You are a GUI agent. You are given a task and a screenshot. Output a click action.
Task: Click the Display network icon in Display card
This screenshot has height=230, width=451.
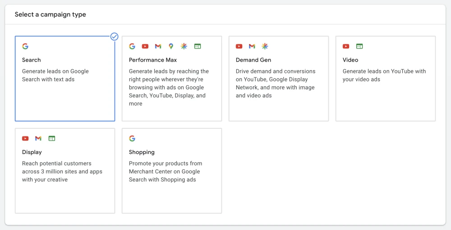(x=51, y=138)
